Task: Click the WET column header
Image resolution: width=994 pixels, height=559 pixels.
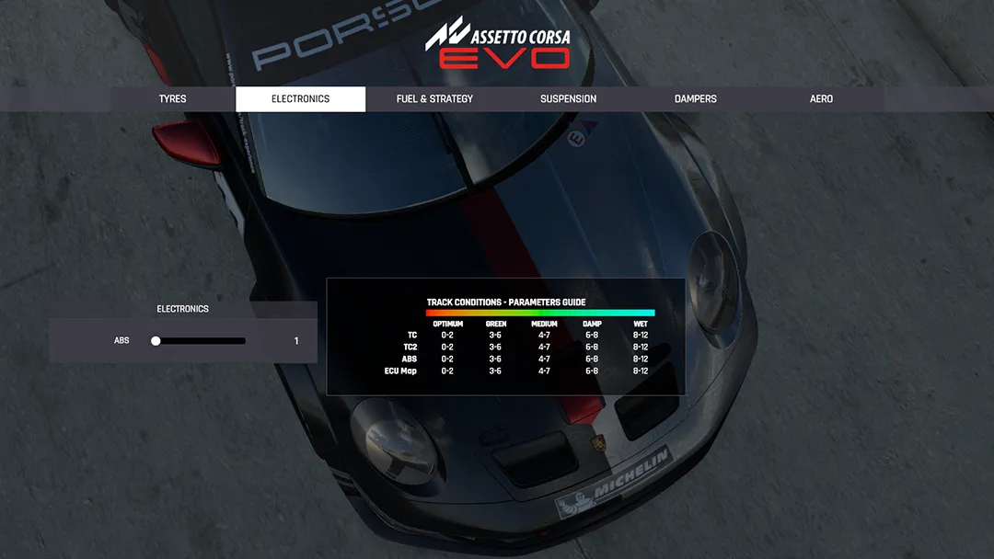Action: point(641,324)
